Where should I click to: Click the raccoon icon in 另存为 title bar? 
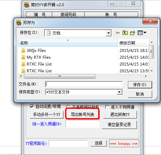(x=19, y=23)
